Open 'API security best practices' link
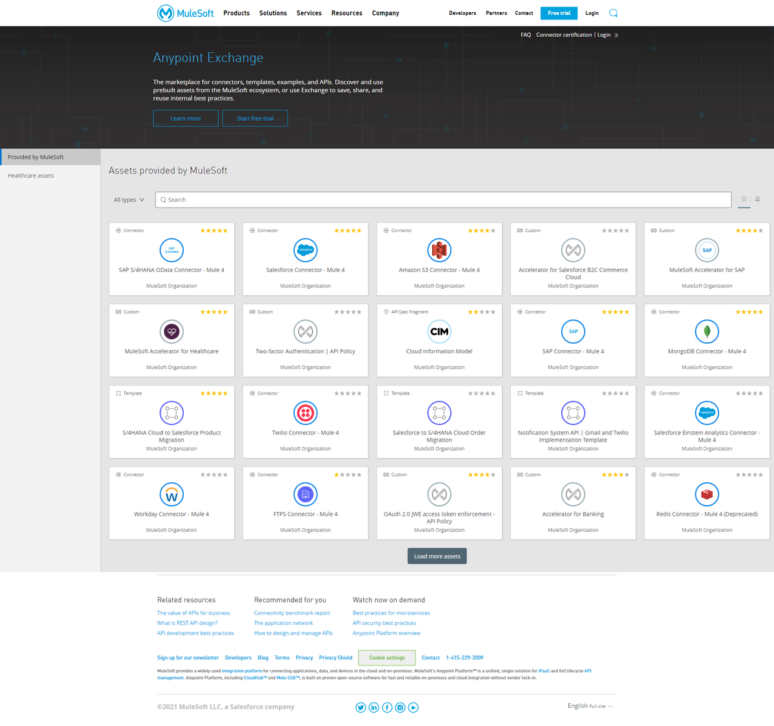The image size is (774, 726). coord(384,623)
